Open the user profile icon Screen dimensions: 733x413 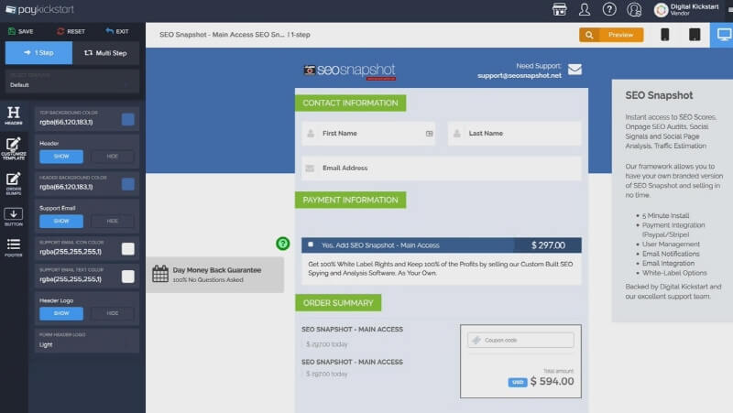[x=585, y=9]
